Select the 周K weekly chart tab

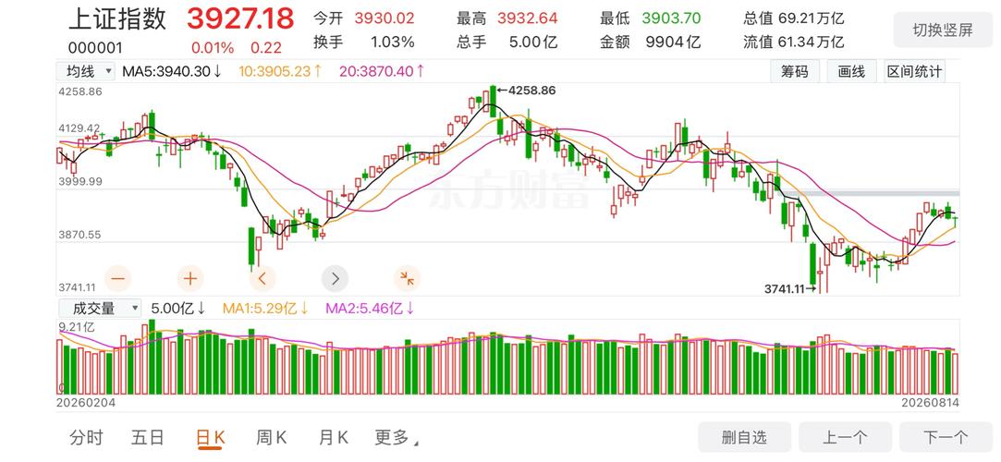pos(272,438)
